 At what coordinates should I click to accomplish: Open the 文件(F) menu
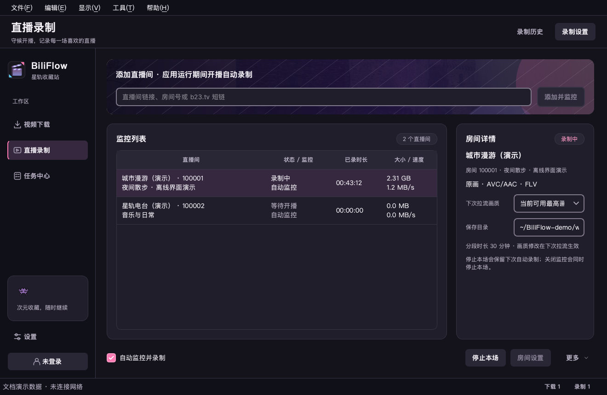[x=22, y=8]
